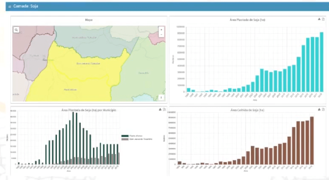This screenshot has height=180, width=329.
Task: Click the last brown bar in harvested chart
Action: [312, 141]
